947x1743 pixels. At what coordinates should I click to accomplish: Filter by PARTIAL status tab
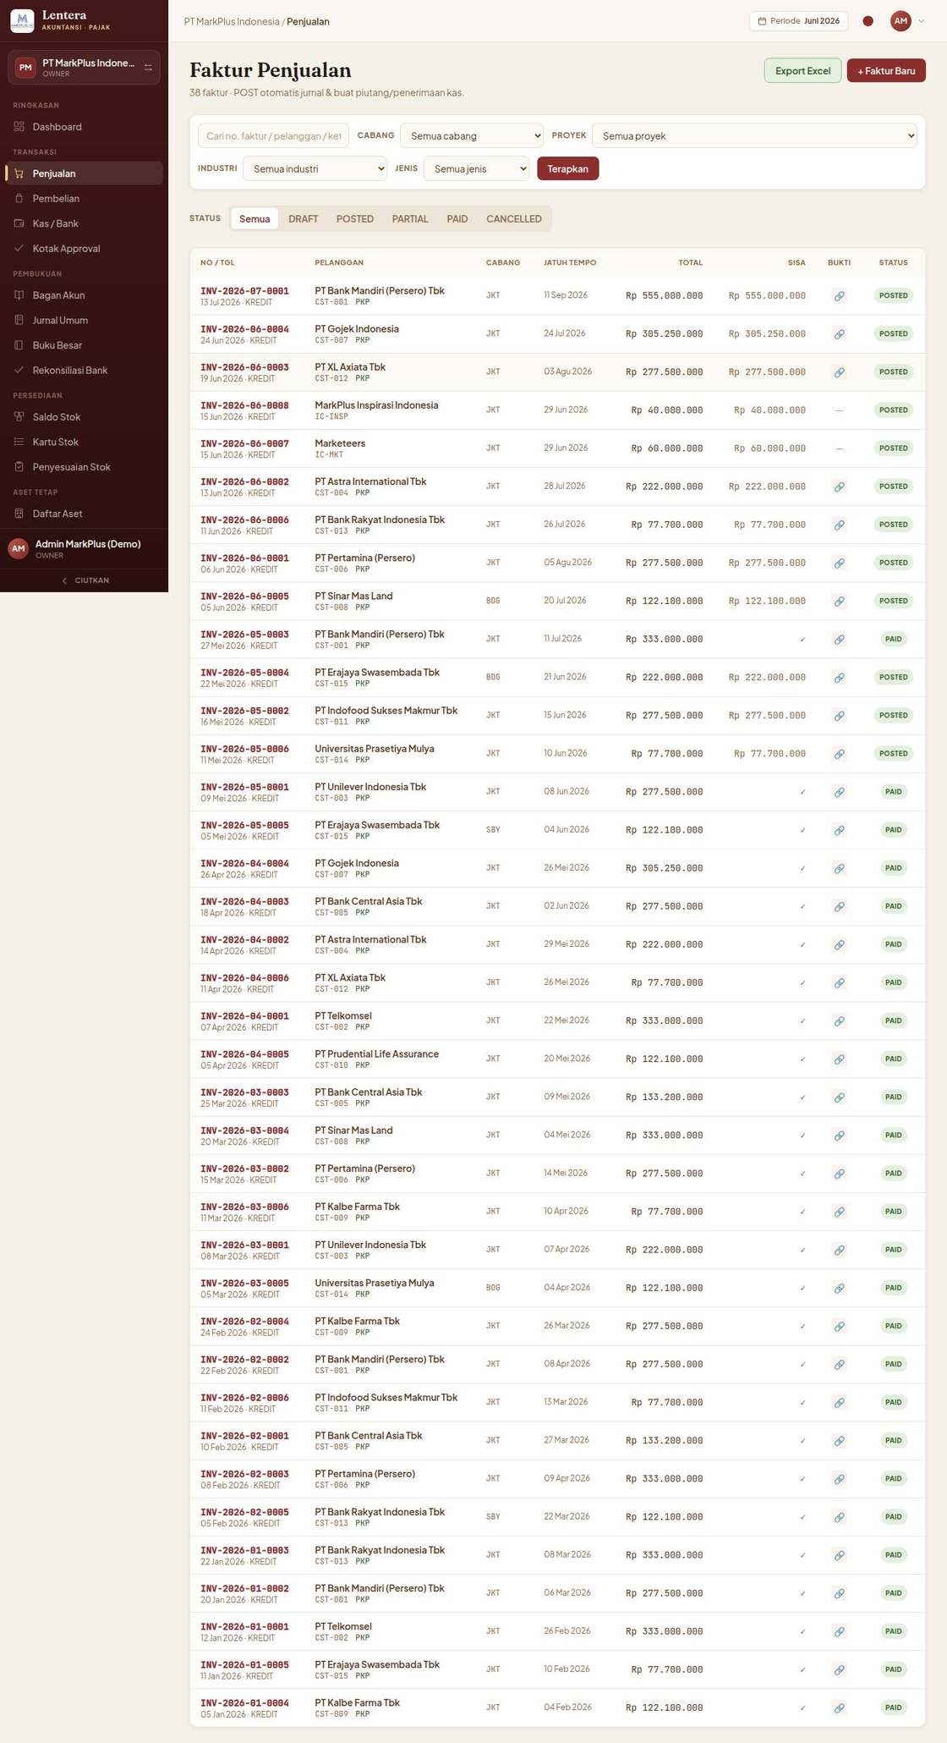coord(410,218)
